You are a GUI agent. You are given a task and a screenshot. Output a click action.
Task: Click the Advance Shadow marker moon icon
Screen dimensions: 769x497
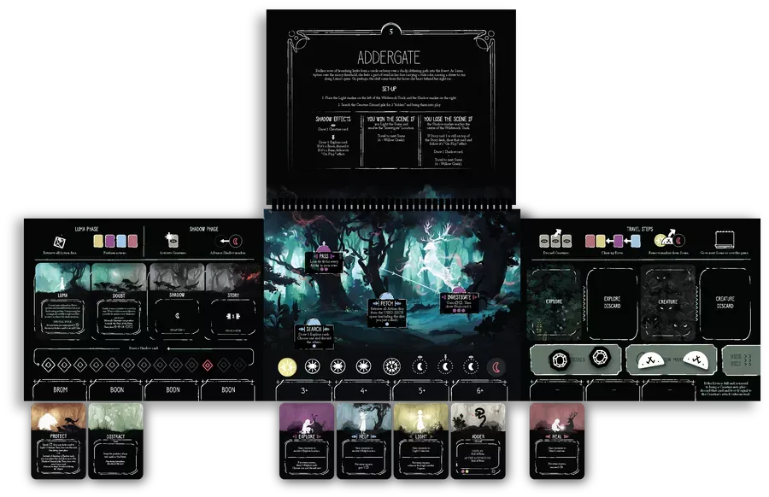coord(236,241)
